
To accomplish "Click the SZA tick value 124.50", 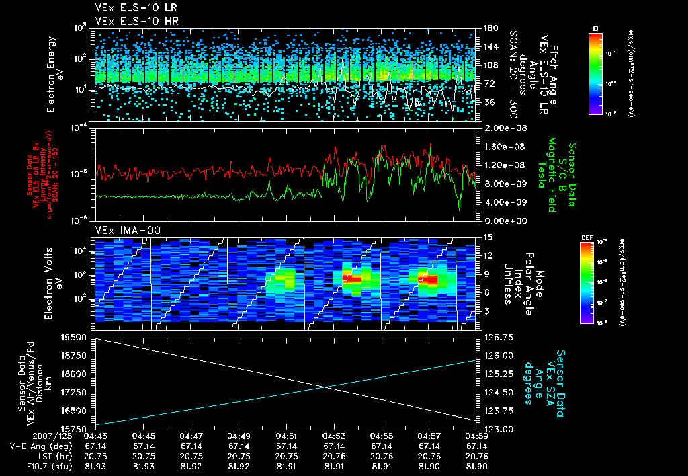I will click(499, 393).
